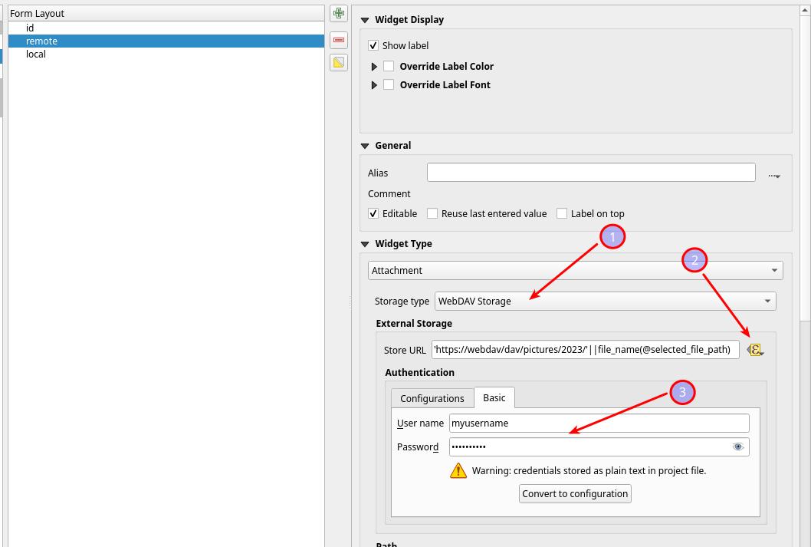Enable Override Label Font checkbox
The height and width of the screenshot is (547, 811).
pyautogui.click(x=389, y=85)
